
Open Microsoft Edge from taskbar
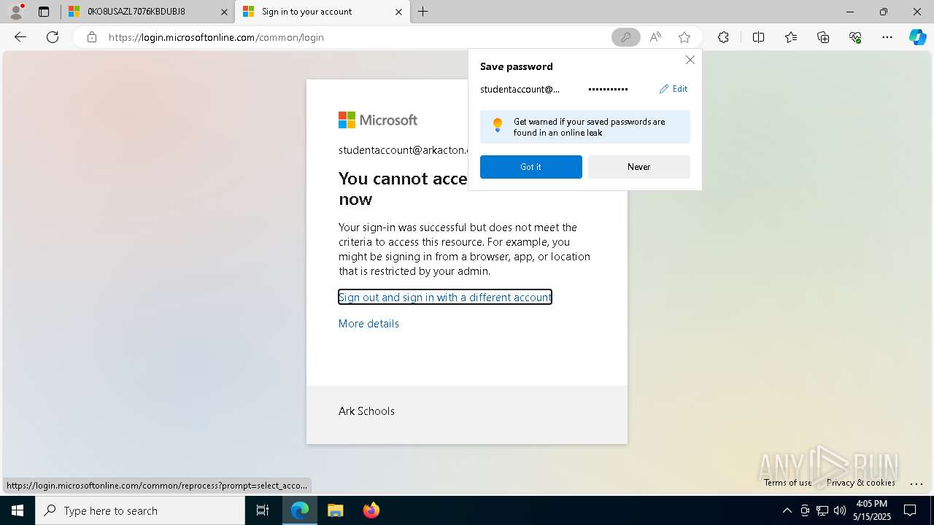coord(300,510)
